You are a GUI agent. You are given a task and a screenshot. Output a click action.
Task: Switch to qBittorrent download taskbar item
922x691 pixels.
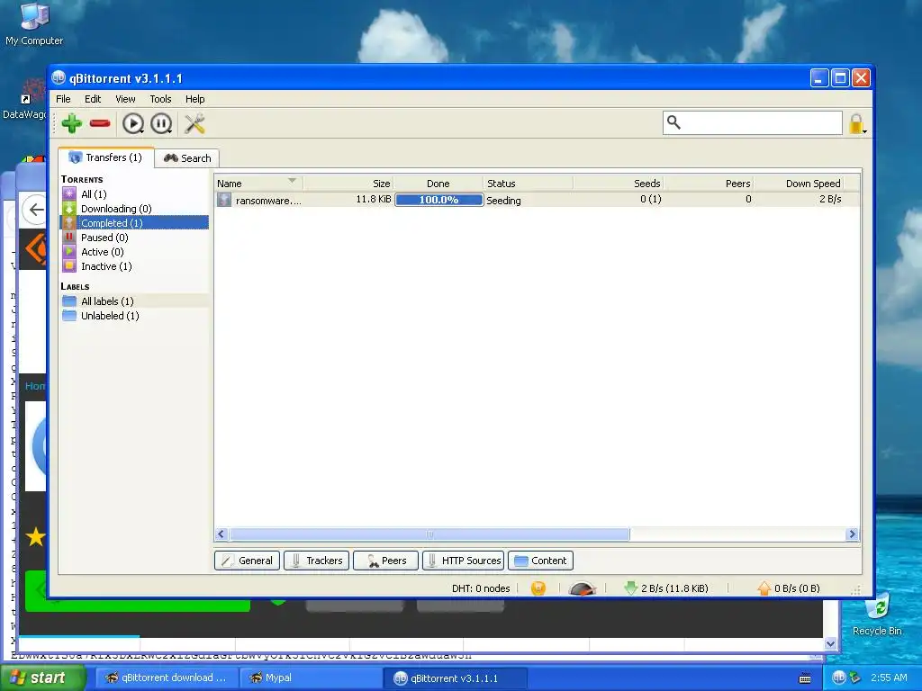click(x=166, y=678)
